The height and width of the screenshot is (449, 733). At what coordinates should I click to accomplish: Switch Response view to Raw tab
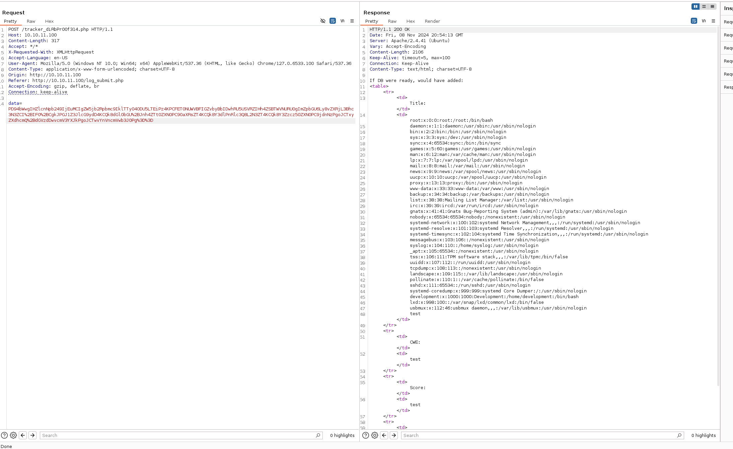[x=392, y=21]
